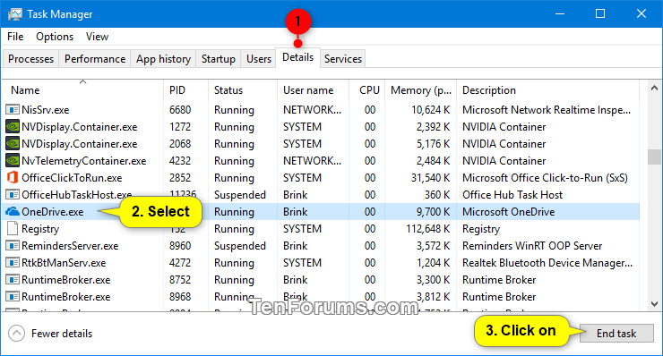Click the OfficeClickToRun.exe Office icon
663x356 pixels.
click(13, 178)
